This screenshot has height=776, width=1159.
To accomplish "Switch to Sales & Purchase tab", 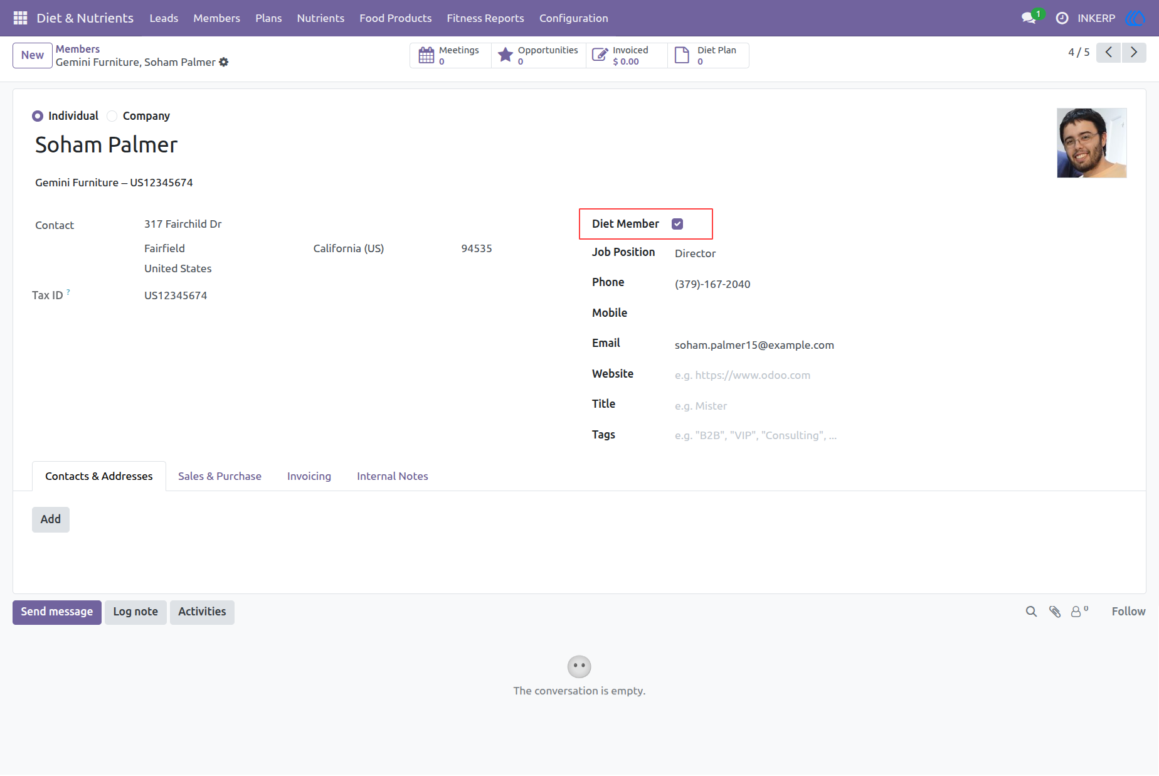I will [x=220, y=476].
